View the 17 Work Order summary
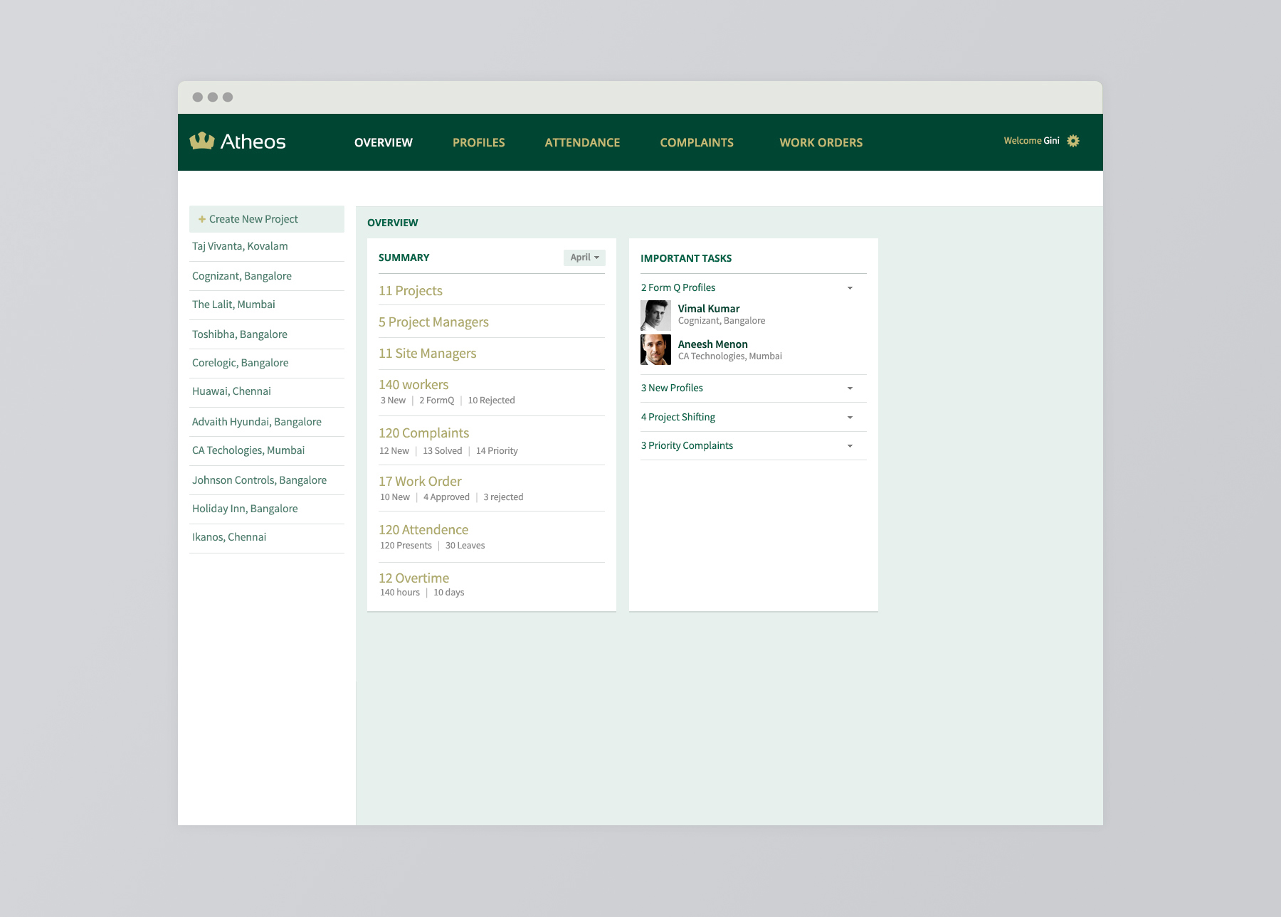Viewport: 1281px width, 917px height. tap(420, 482)
